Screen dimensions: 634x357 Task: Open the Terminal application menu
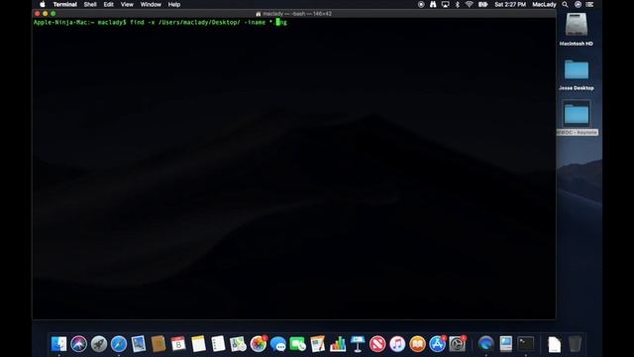[x=64, y=4]
